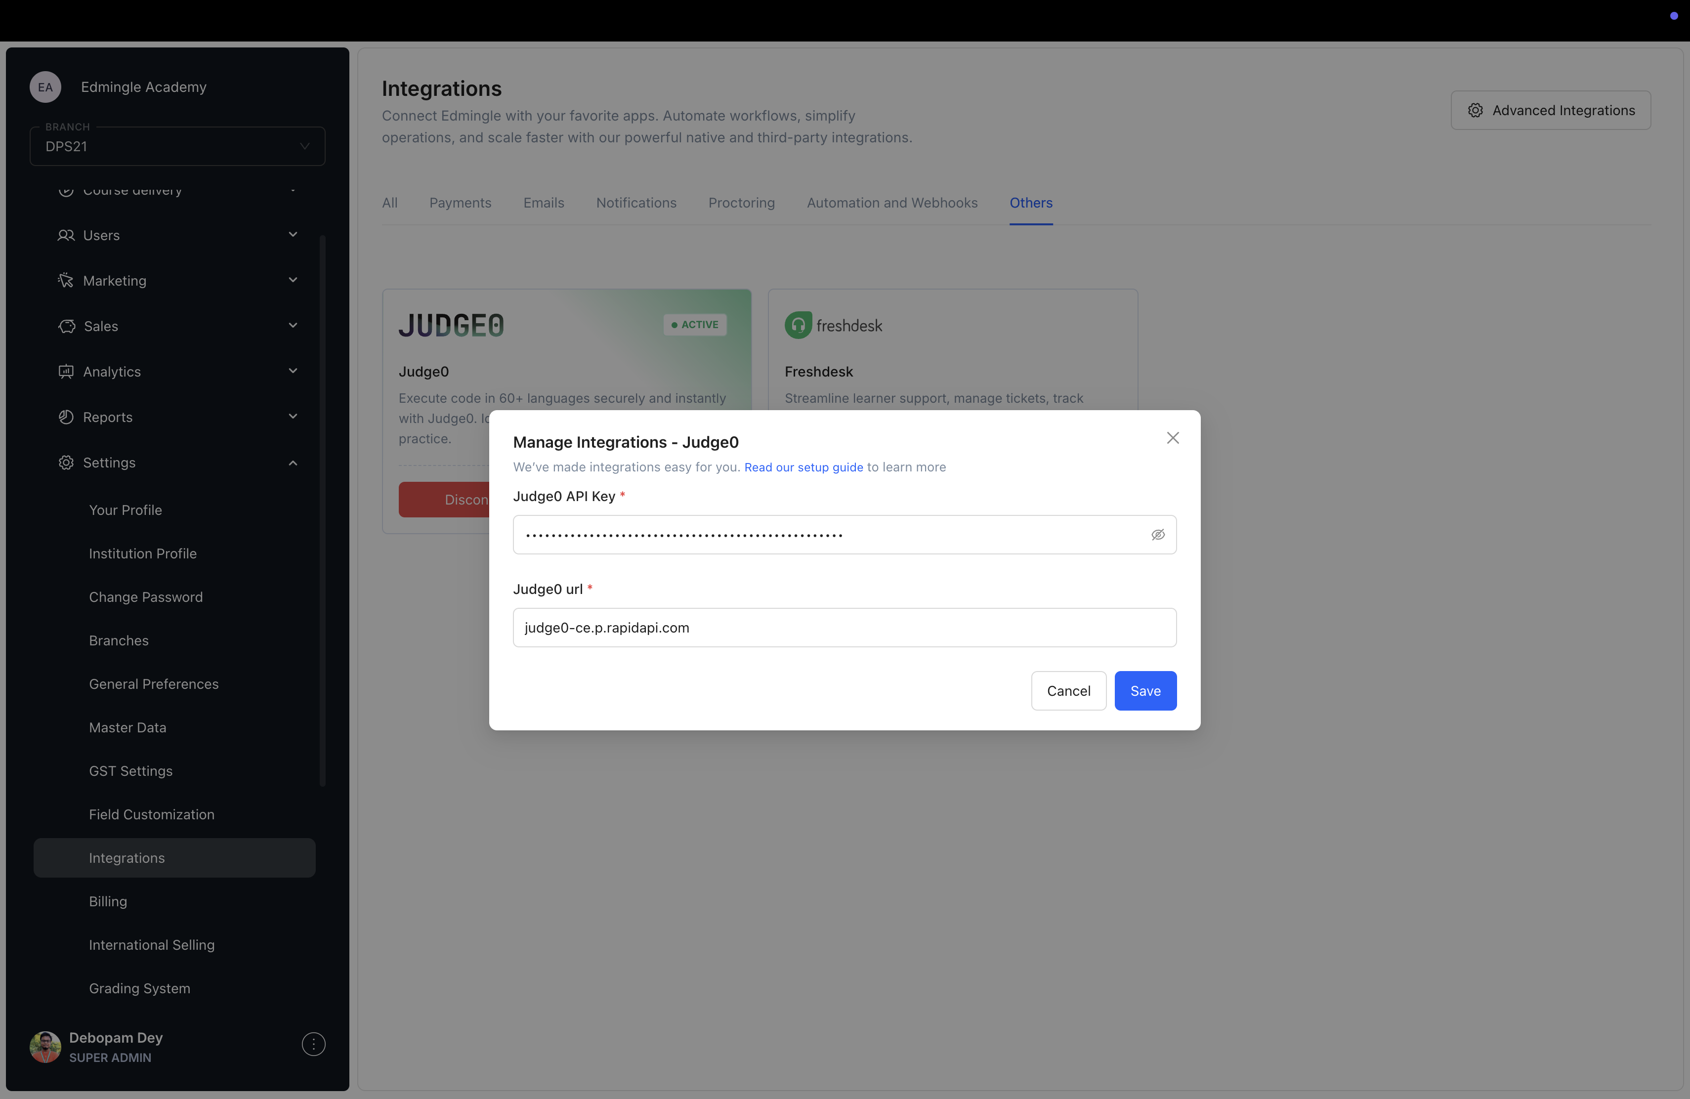1690x1099 pixels.
Task: Open Institution Profile settings
Action: point(143,553)
